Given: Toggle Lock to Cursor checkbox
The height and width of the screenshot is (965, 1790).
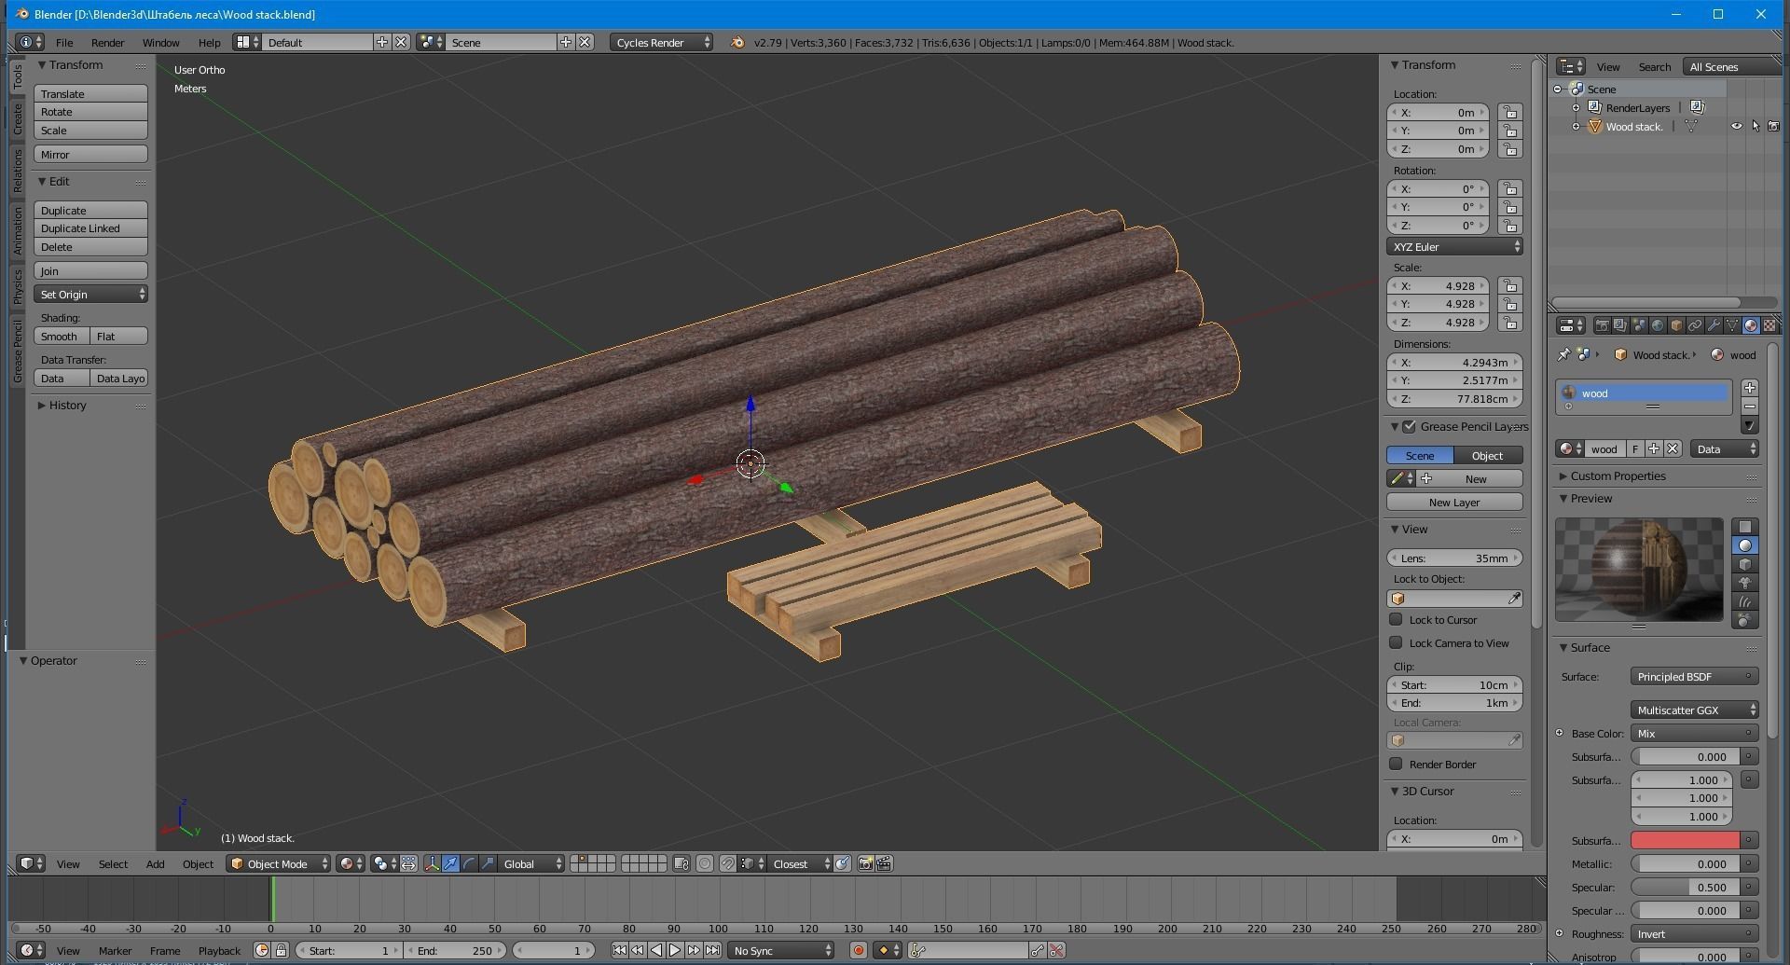Looking at the screenshot, I should pyautogui.click(x=1397, y=619).
